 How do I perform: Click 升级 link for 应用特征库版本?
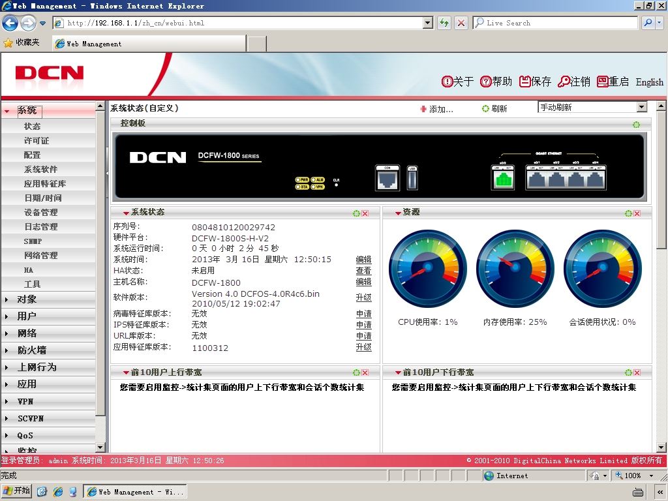coord(363,347)
